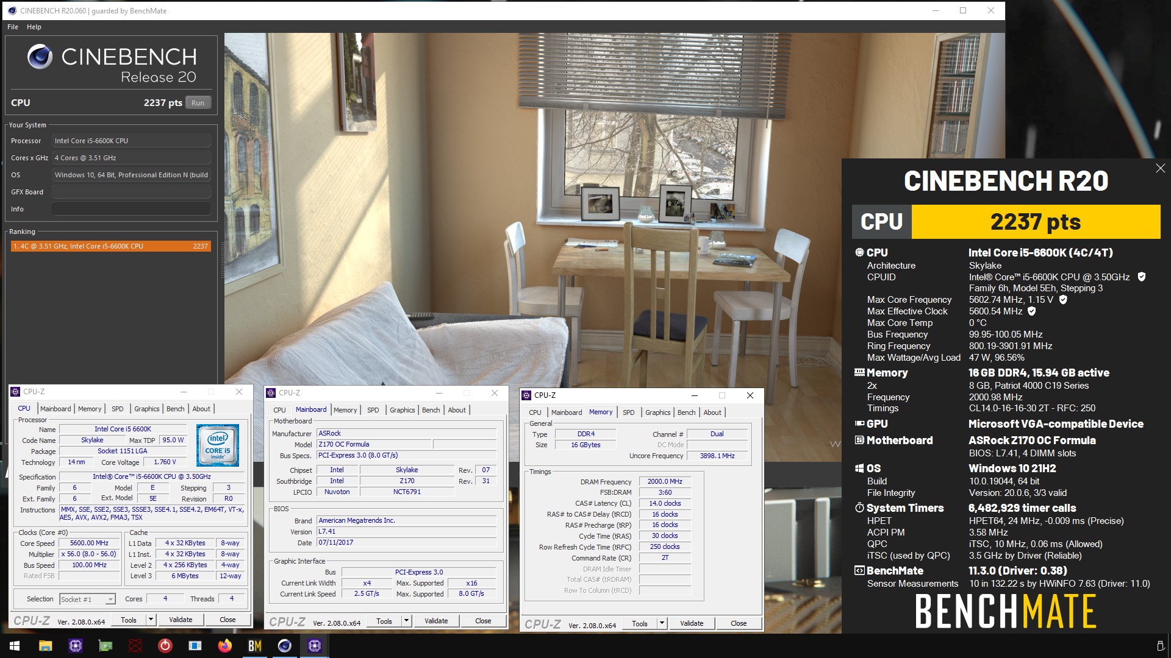Click the Cinebench sphere logo
The image size is (1171, 658).
pos(40,57)
